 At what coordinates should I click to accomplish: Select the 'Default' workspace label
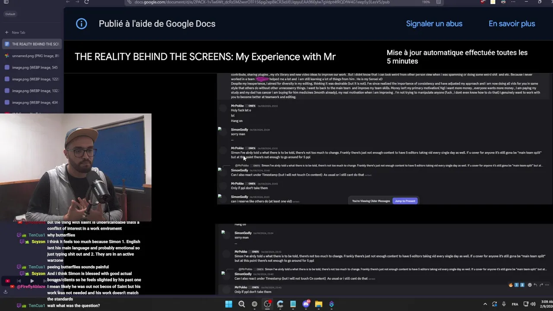tap(10, 14)
